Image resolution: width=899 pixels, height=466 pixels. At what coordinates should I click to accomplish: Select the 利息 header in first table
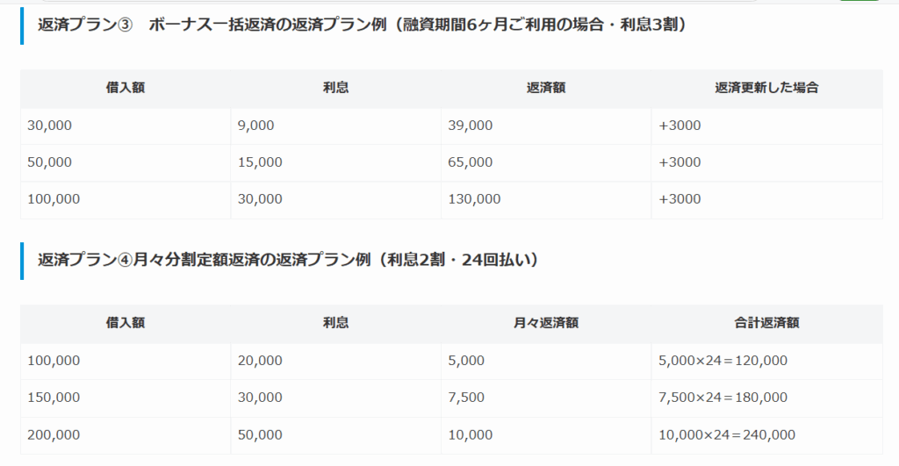coord(336,88)
